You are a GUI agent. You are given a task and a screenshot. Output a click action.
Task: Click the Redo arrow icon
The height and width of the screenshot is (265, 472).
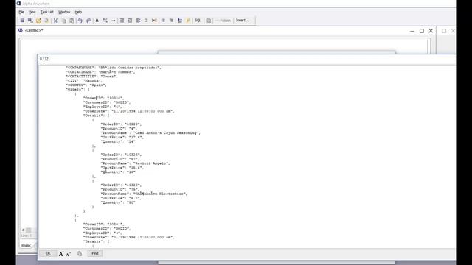[x=88, y=21]
